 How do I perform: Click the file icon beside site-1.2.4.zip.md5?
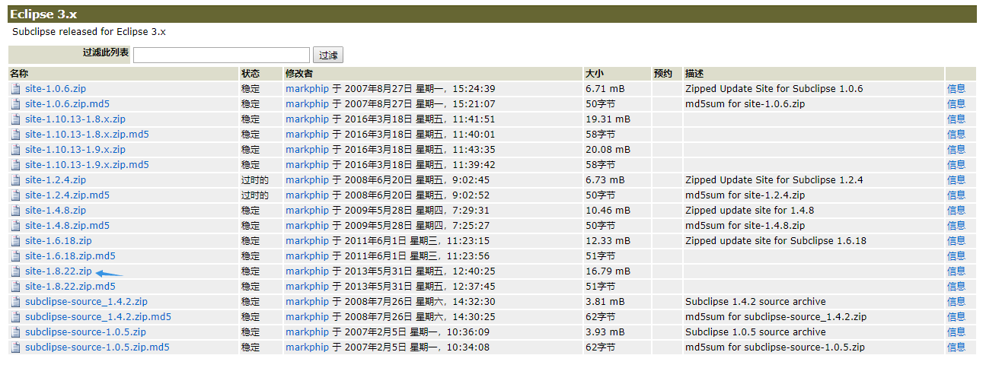(x=15, y=195)
